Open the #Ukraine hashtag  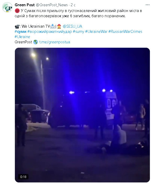[x=22, y=37]
